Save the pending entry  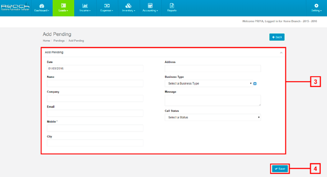(x=280, y=169)
